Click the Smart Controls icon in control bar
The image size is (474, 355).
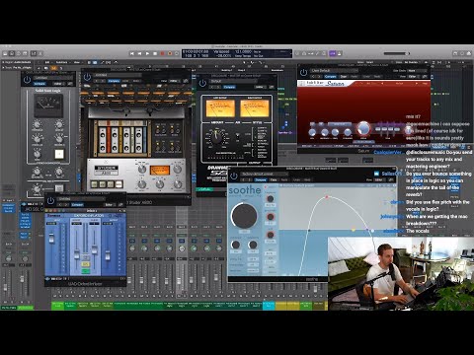[34, 53]
